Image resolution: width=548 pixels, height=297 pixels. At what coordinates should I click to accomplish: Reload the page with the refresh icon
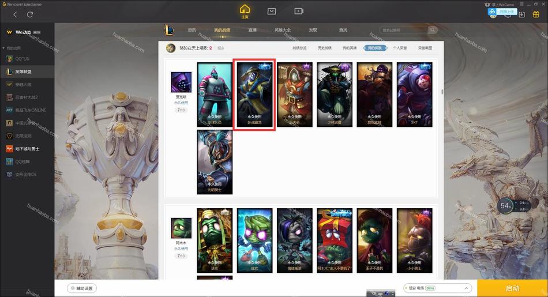30,14
